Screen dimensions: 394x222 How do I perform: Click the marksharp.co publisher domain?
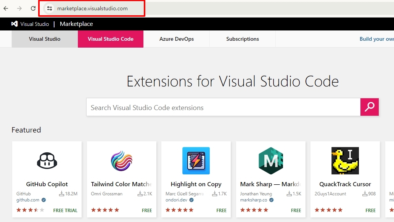tap(254, 200)
